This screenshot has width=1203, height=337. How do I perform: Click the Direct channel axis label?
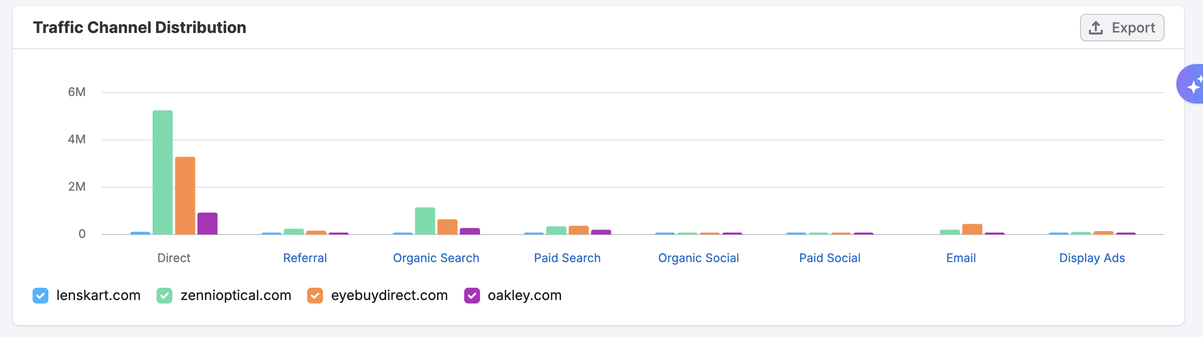pos(174,258)
